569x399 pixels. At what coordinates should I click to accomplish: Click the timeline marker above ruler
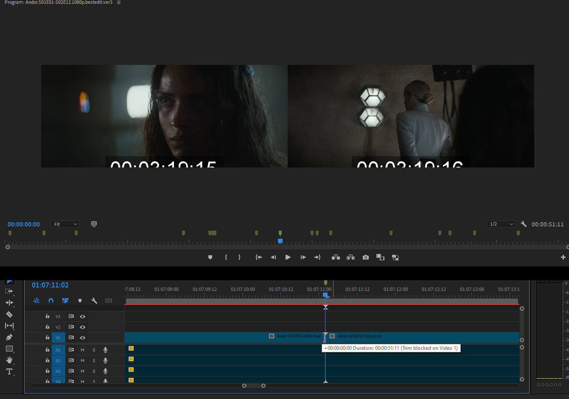click(x=325, y=282)
